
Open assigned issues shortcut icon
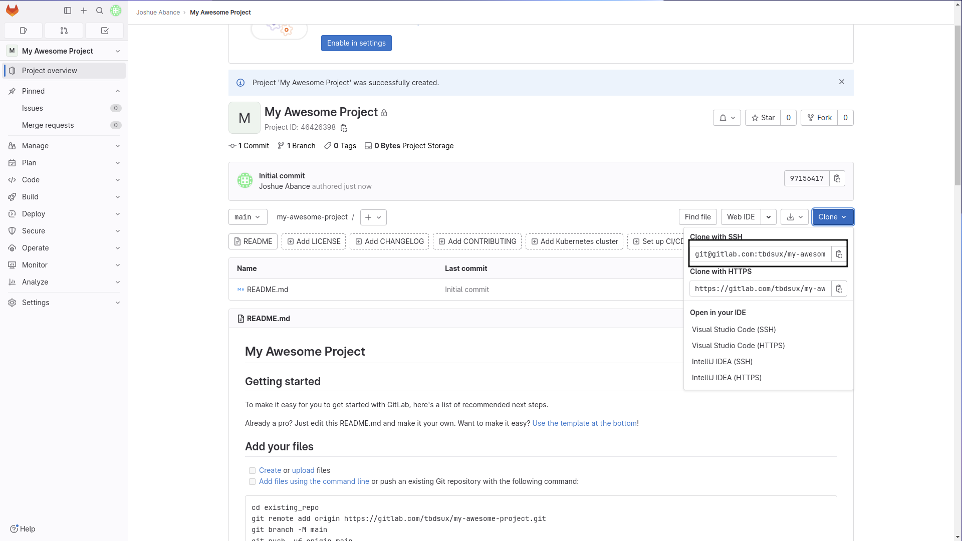[23, 31]
